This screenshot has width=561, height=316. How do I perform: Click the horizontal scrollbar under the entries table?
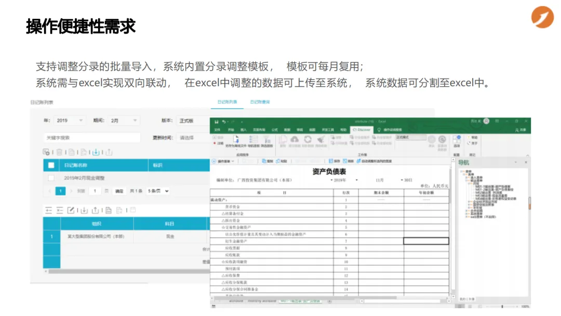(x=129, y=272)
